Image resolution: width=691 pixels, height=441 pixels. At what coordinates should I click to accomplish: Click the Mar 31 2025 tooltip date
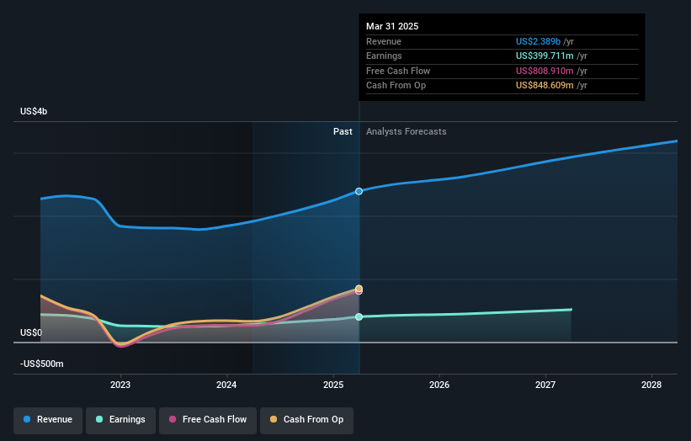pos(392,26)
